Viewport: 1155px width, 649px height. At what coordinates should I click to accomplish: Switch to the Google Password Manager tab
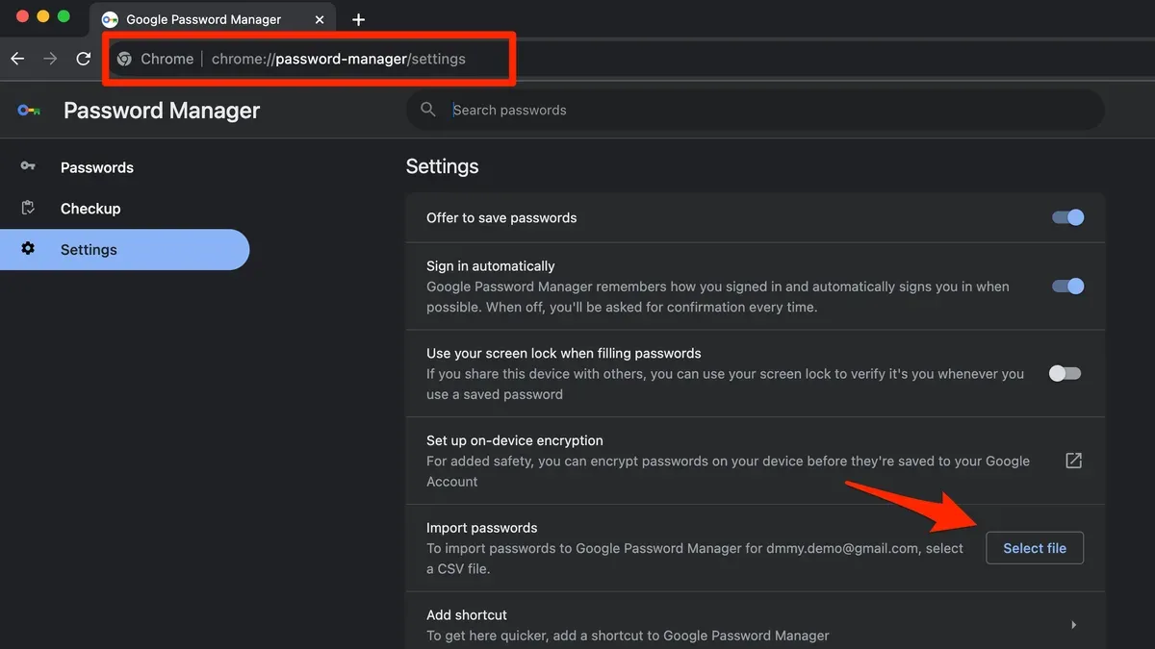[212, 19]
